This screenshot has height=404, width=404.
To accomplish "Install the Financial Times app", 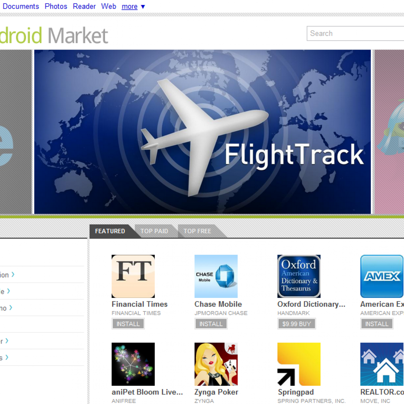I will click(128, 324).
